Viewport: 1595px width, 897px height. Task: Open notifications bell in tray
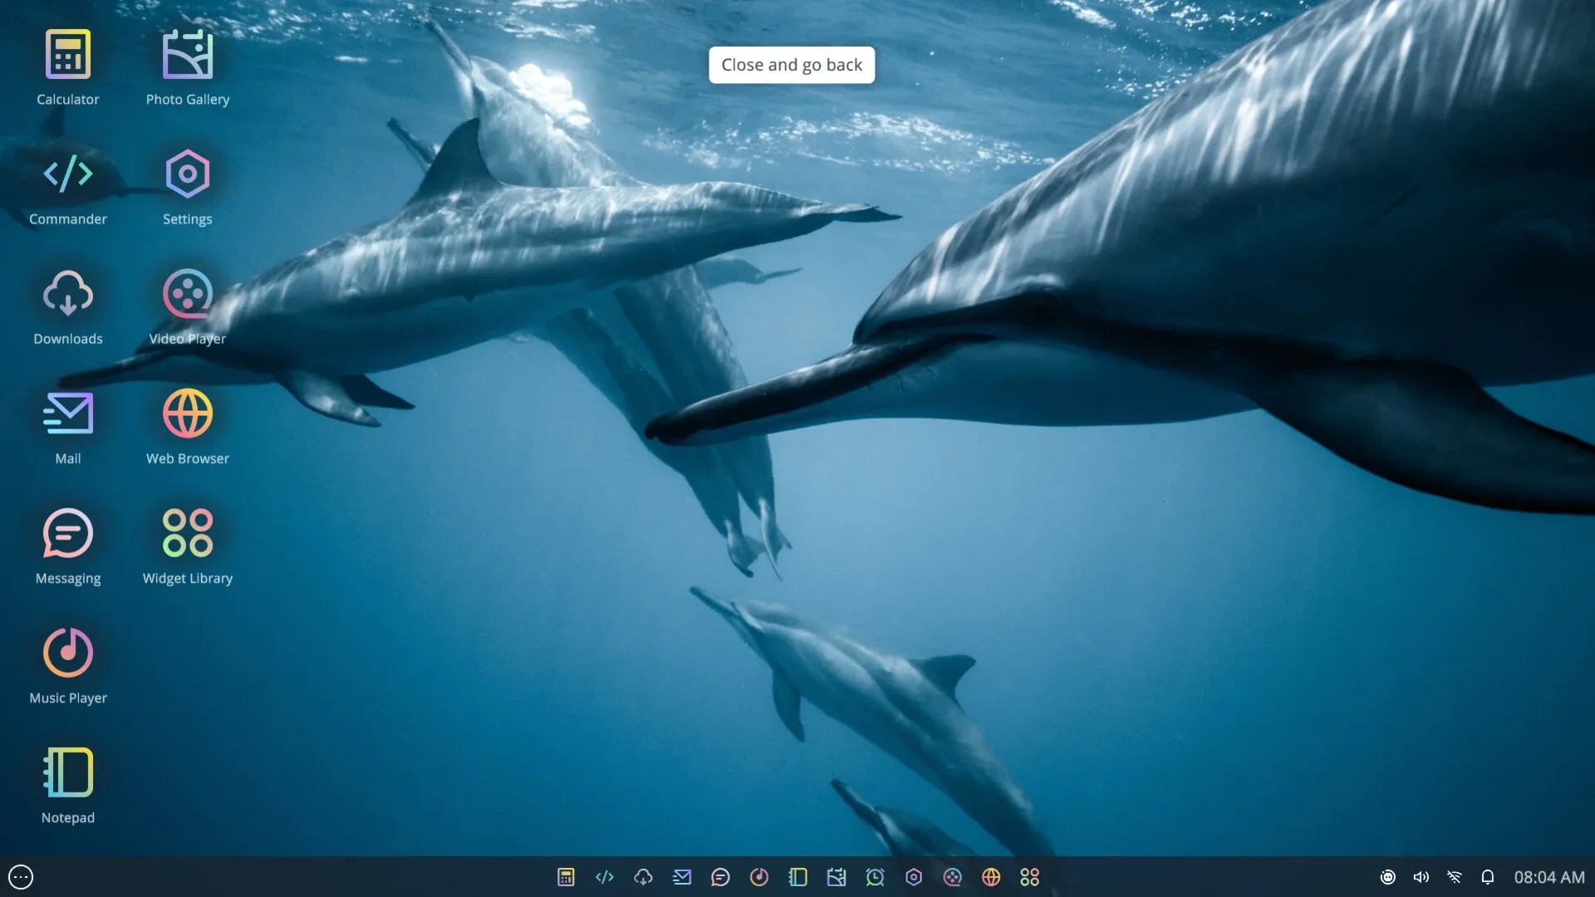pyautogui.click(x=1487, y=877)
